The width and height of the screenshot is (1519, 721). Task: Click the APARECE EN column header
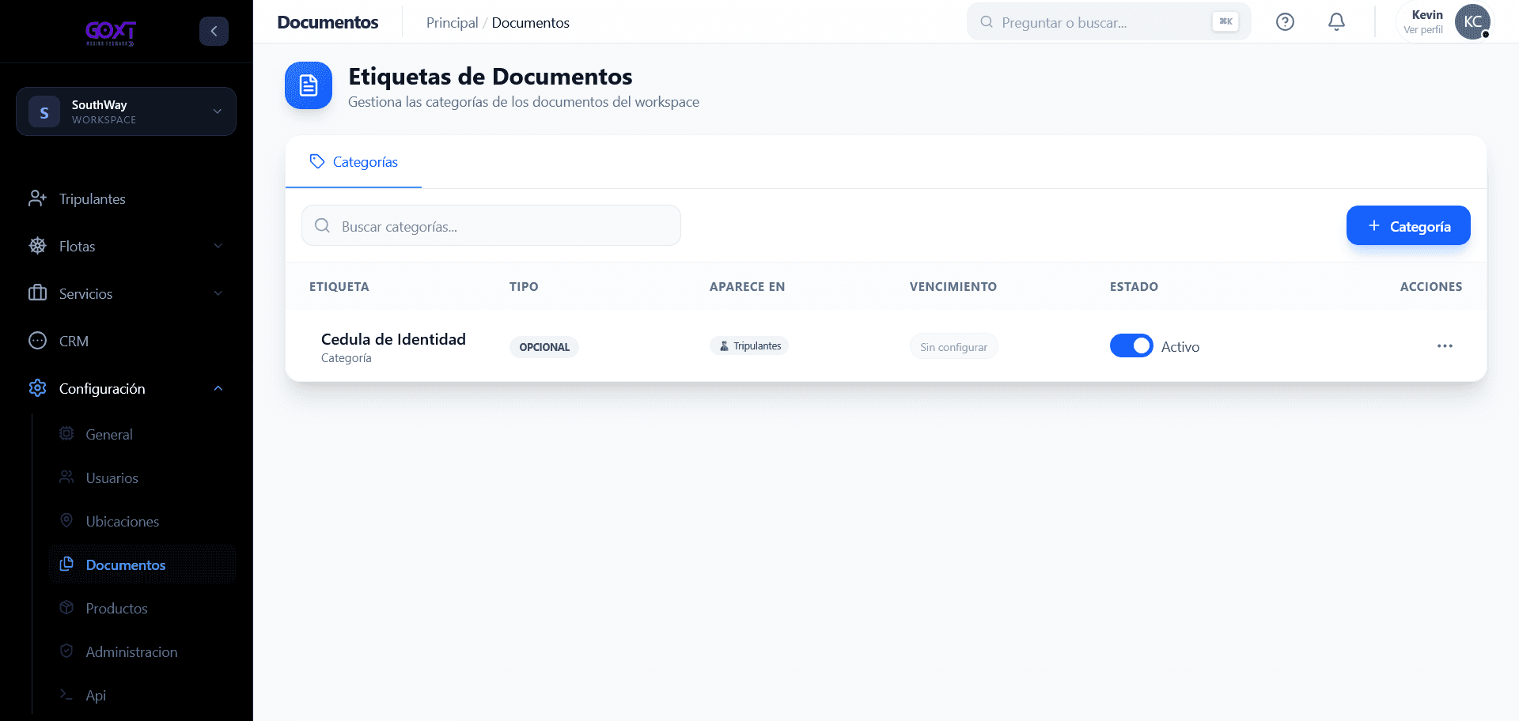tap(747, 286)
